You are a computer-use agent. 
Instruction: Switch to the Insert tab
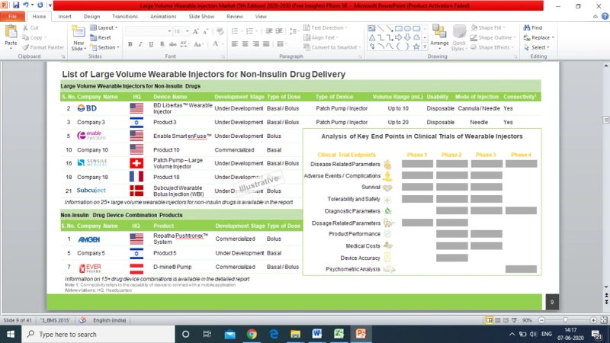tap(65, 16)
